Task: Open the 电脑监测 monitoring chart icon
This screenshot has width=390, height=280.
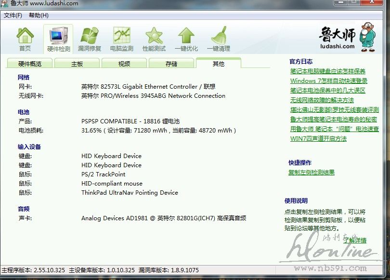Action: (122, 39)
